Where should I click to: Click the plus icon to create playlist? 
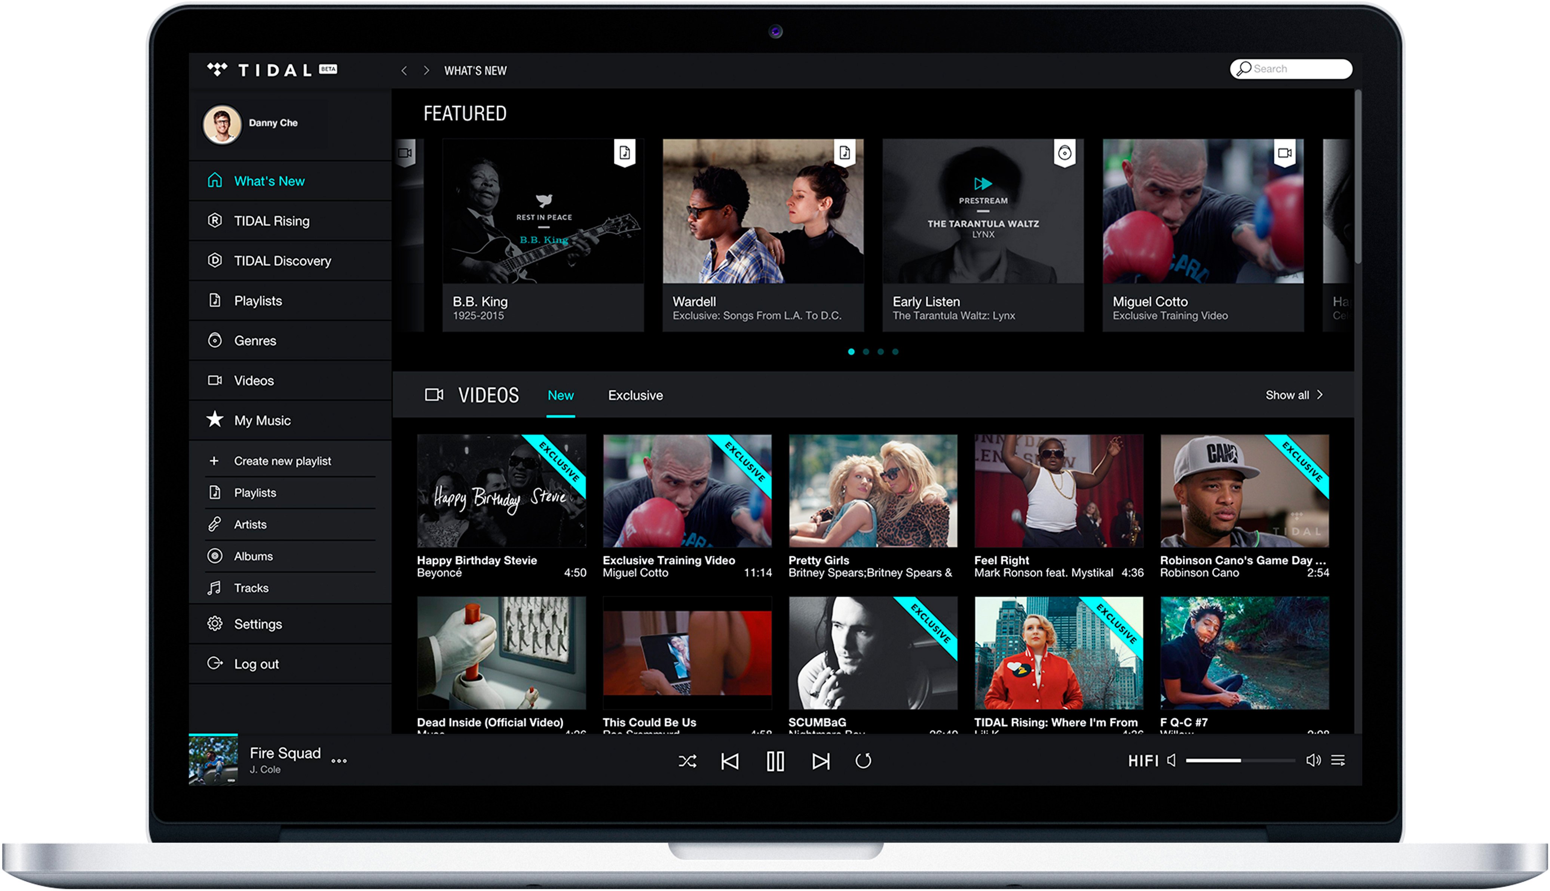pyautogui.click(x=214, y=461)
